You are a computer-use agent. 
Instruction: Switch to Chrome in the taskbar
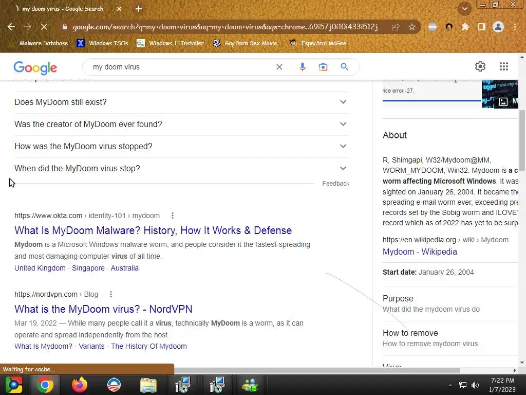(x=45, y=385)
